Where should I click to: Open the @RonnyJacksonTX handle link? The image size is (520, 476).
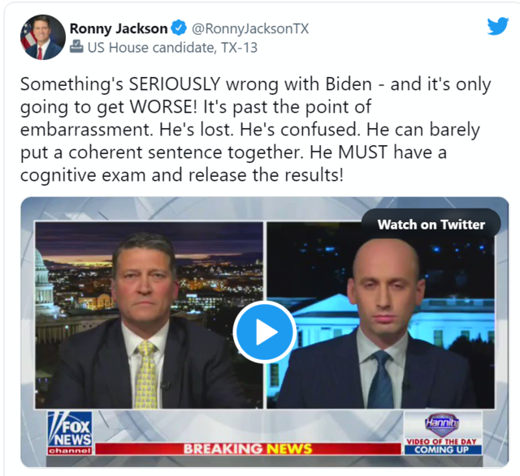pyautogui.click(x=250, y=29)
